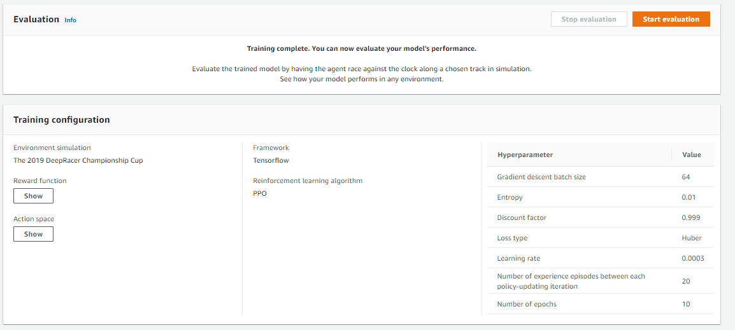Click the Tensorflow framework value
735x330 pixels.
pos(271,160)
